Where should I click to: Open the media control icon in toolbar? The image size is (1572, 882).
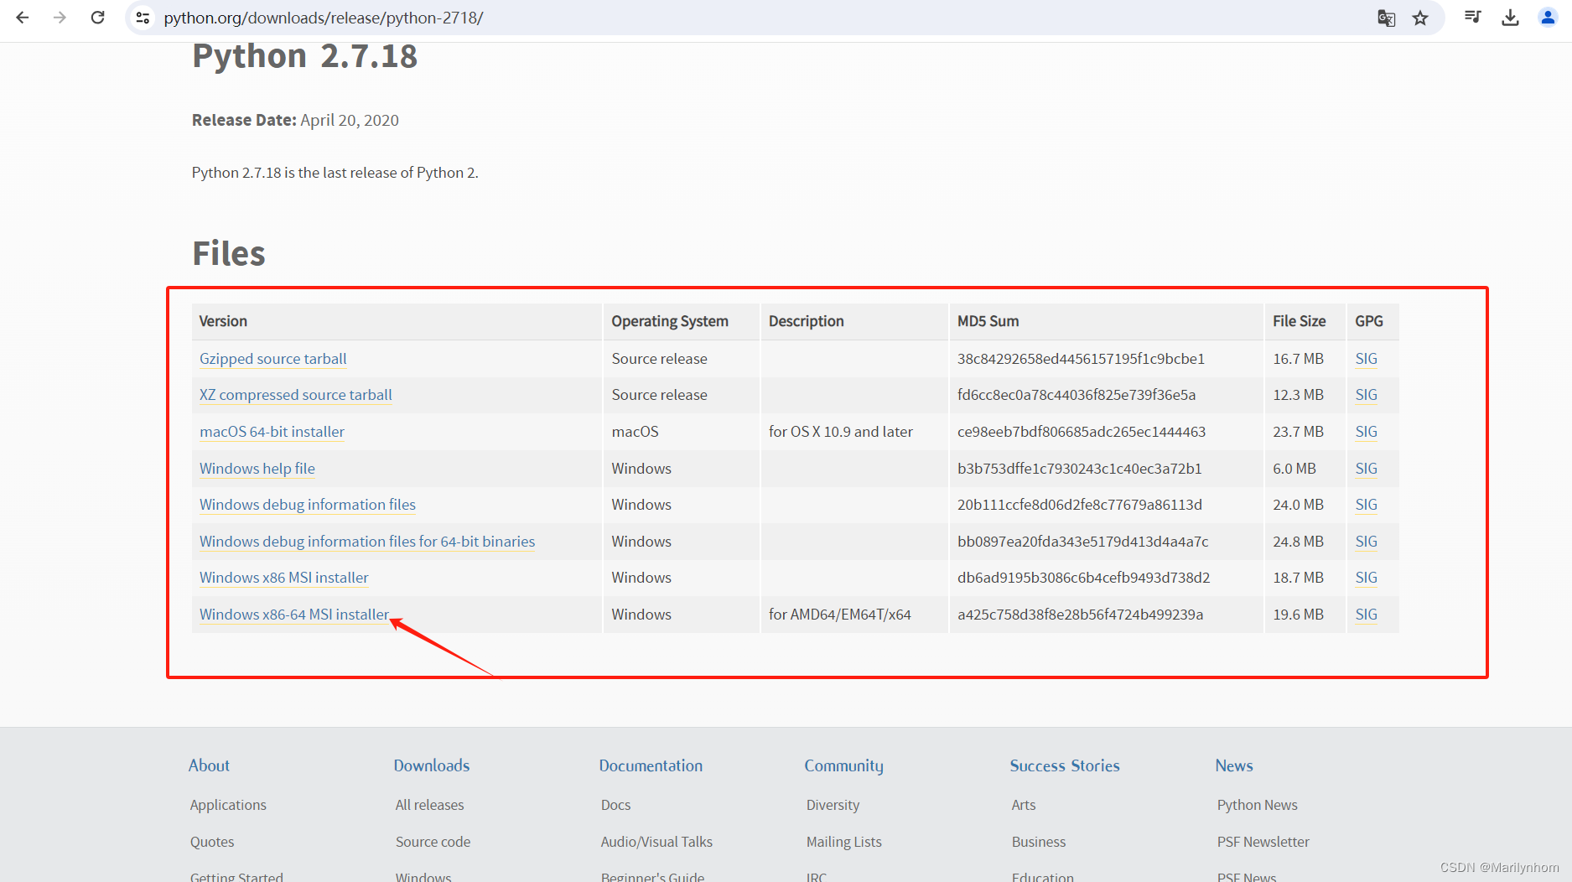[1473, 18]
